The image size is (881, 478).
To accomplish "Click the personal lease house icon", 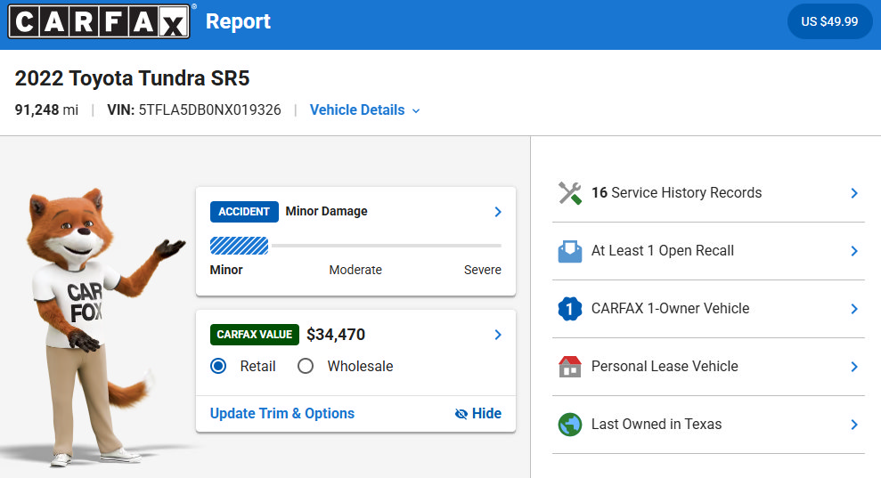I will point(570,367).
